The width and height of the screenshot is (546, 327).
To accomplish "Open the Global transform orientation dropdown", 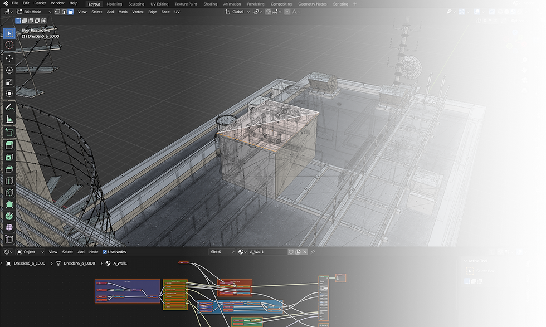I will click(x=237, y=11).
